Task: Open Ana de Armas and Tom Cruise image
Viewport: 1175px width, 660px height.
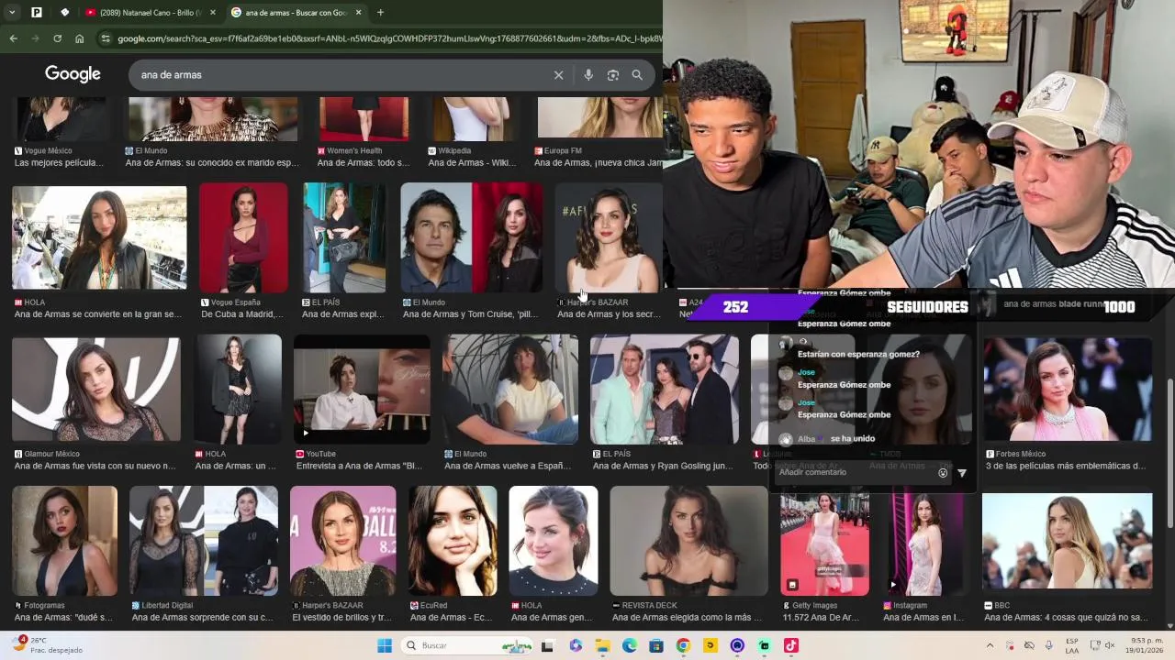Action: 471,237
